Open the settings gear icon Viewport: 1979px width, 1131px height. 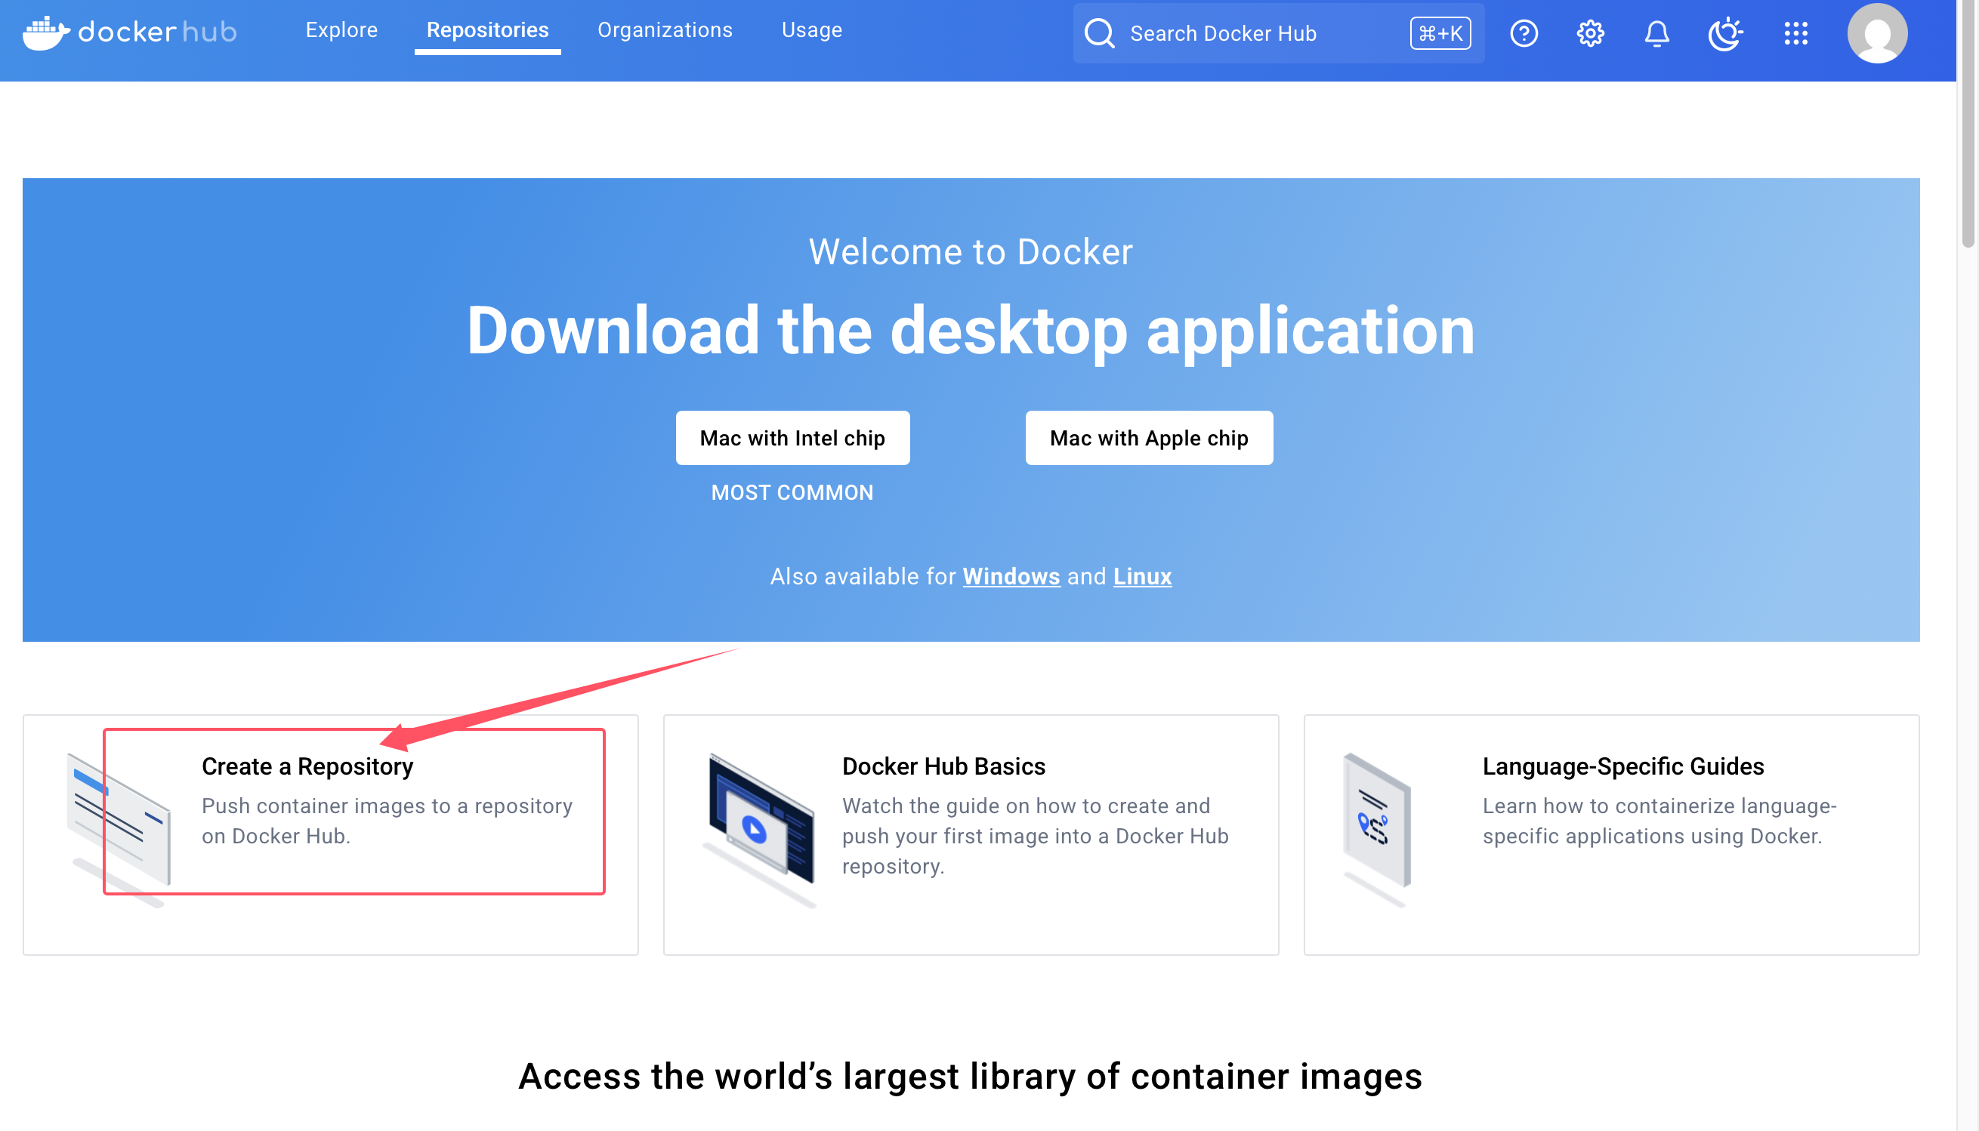pyautogui.click(x=1590, y=33)
